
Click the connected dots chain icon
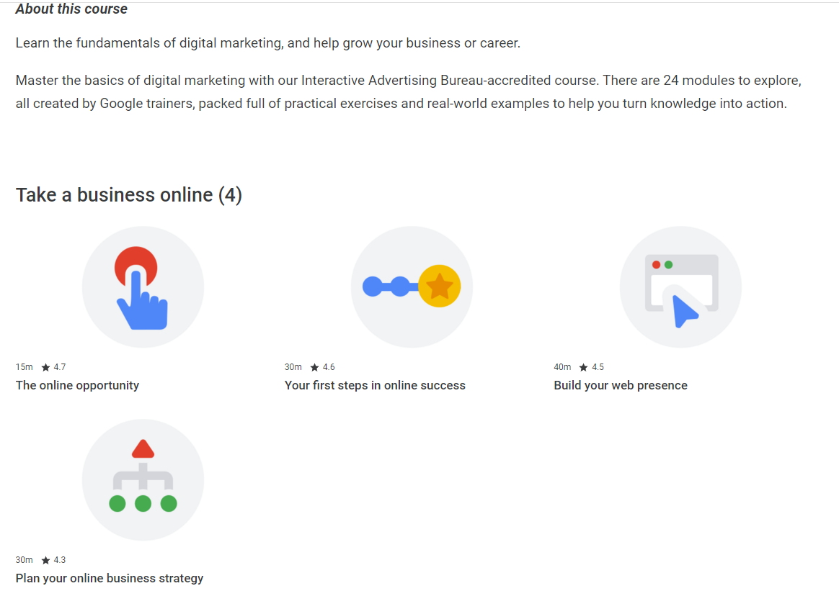pyautogui.click(x=393, y=285)
